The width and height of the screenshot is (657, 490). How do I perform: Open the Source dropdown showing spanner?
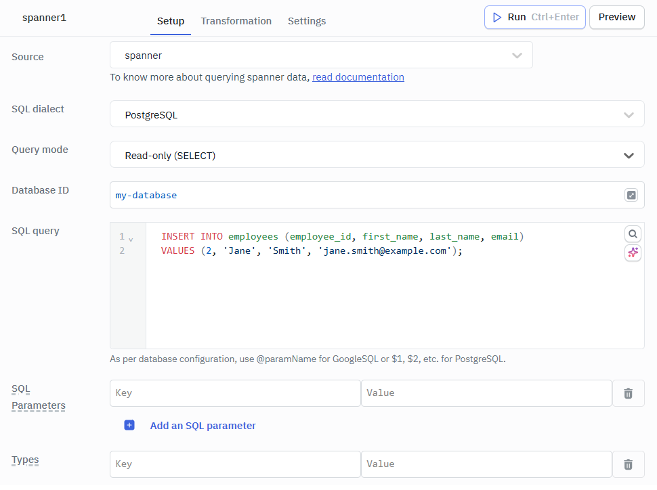click(321, 55)
